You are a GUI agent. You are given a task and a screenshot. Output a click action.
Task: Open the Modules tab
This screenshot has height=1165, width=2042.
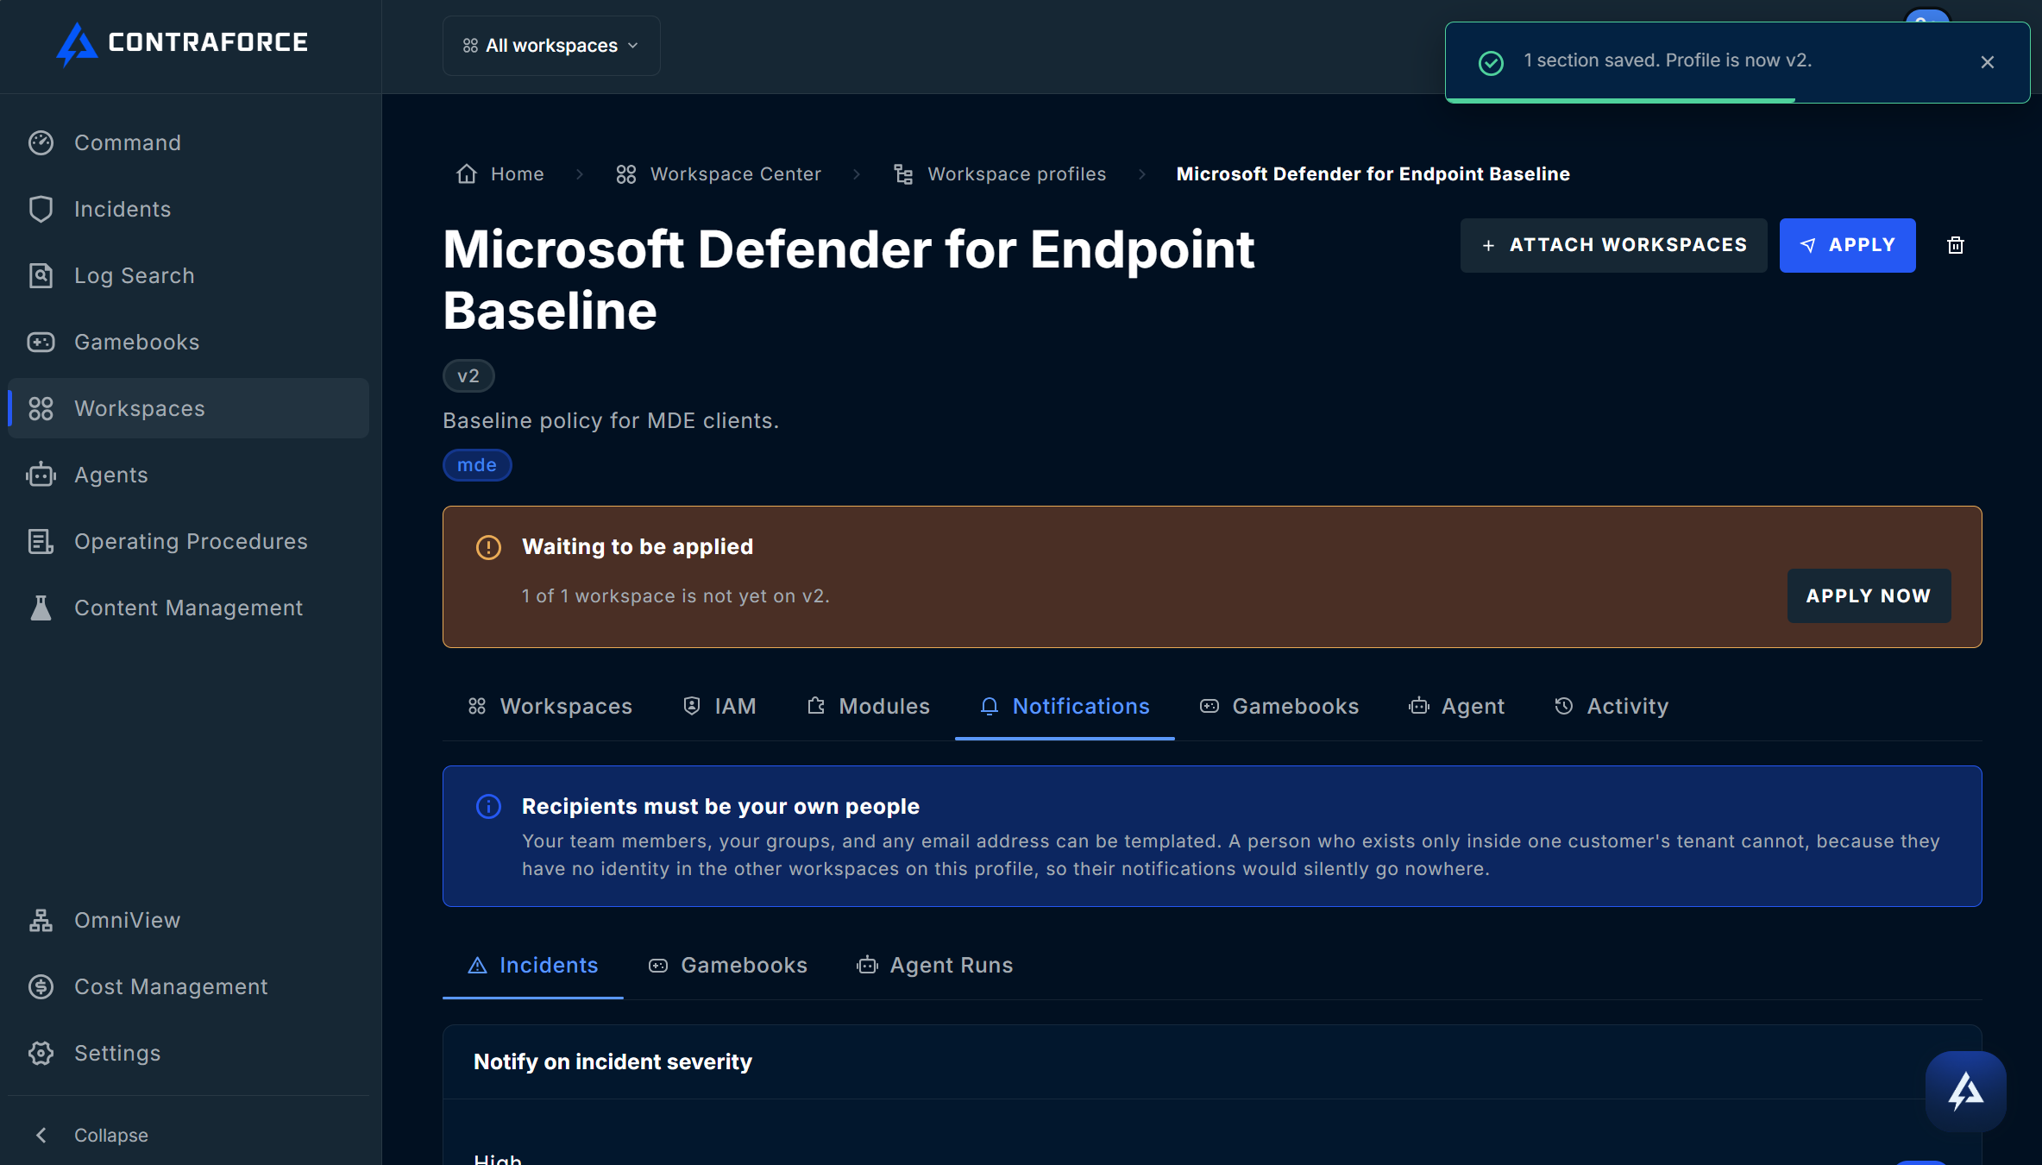(868, 707)
